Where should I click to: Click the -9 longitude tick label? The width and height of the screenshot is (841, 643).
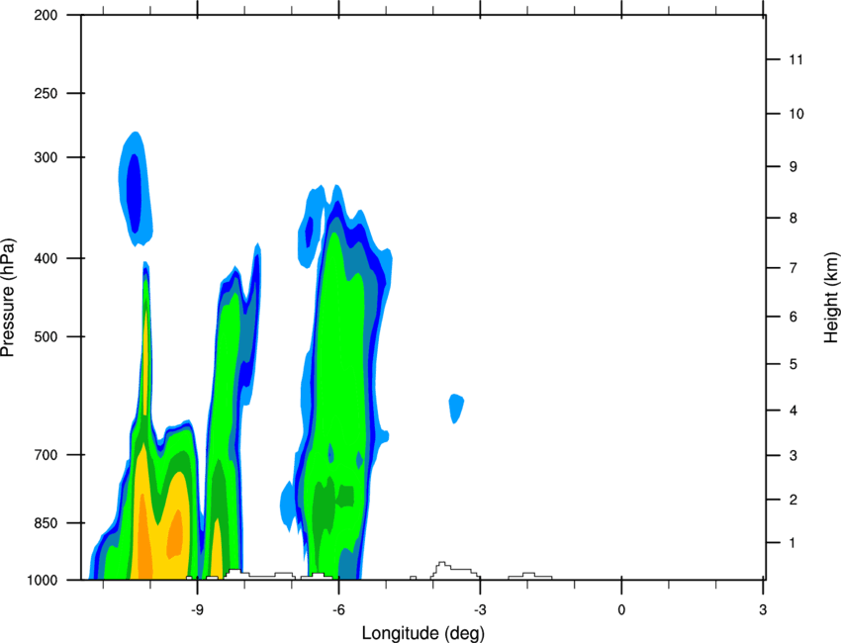197,610
